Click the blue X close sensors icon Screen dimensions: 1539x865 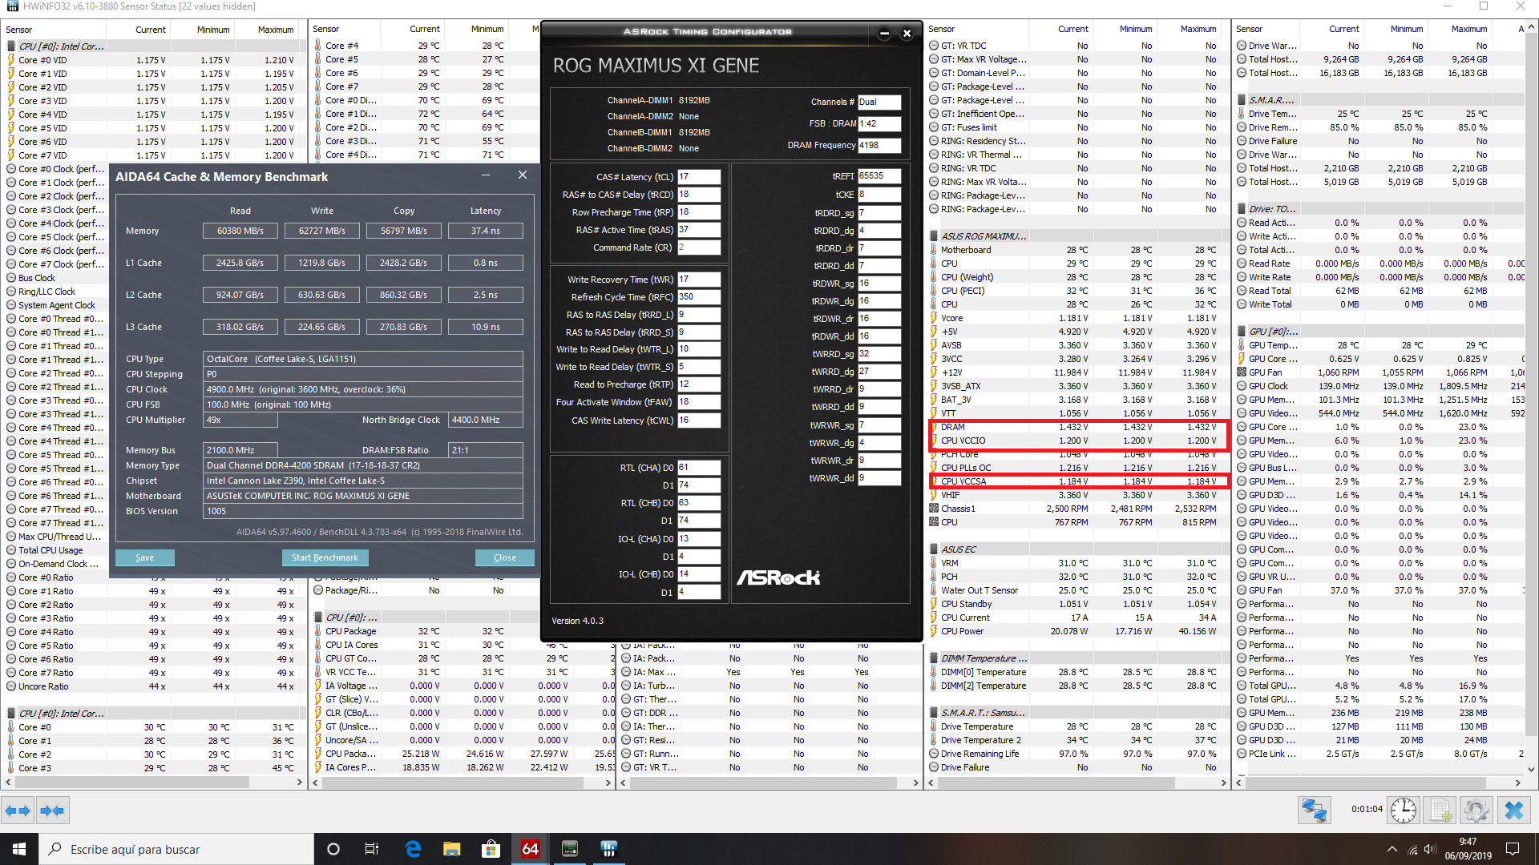coord(1513,811)
